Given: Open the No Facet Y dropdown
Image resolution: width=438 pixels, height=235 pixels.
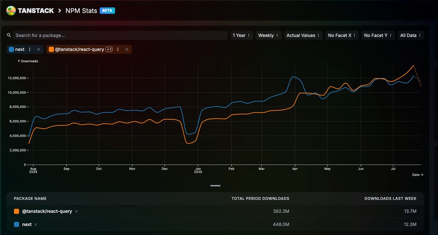Looking at the screenshot, I should [x=378, y=35].
